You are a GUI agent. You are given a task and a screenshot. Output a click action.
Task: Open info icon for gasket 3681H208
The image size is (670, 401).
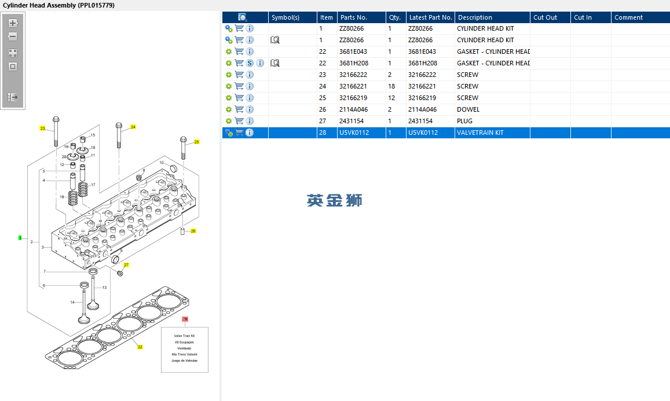coord(260,62)
